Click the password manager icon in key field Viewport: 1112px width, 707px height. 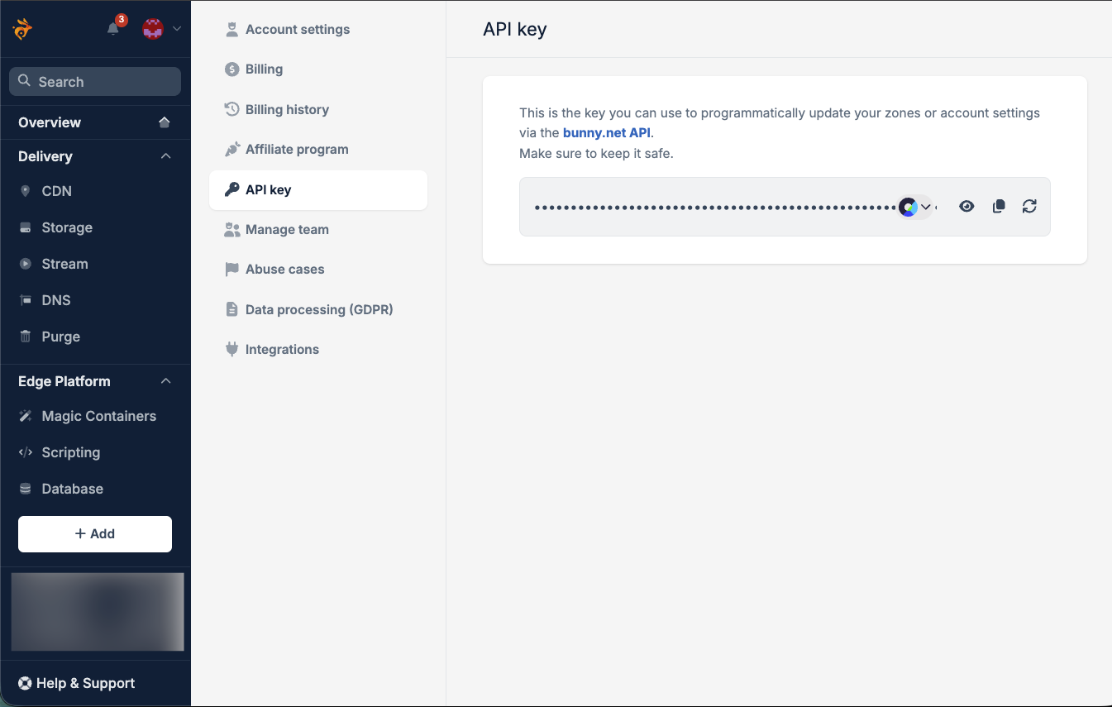pos(909,207)
